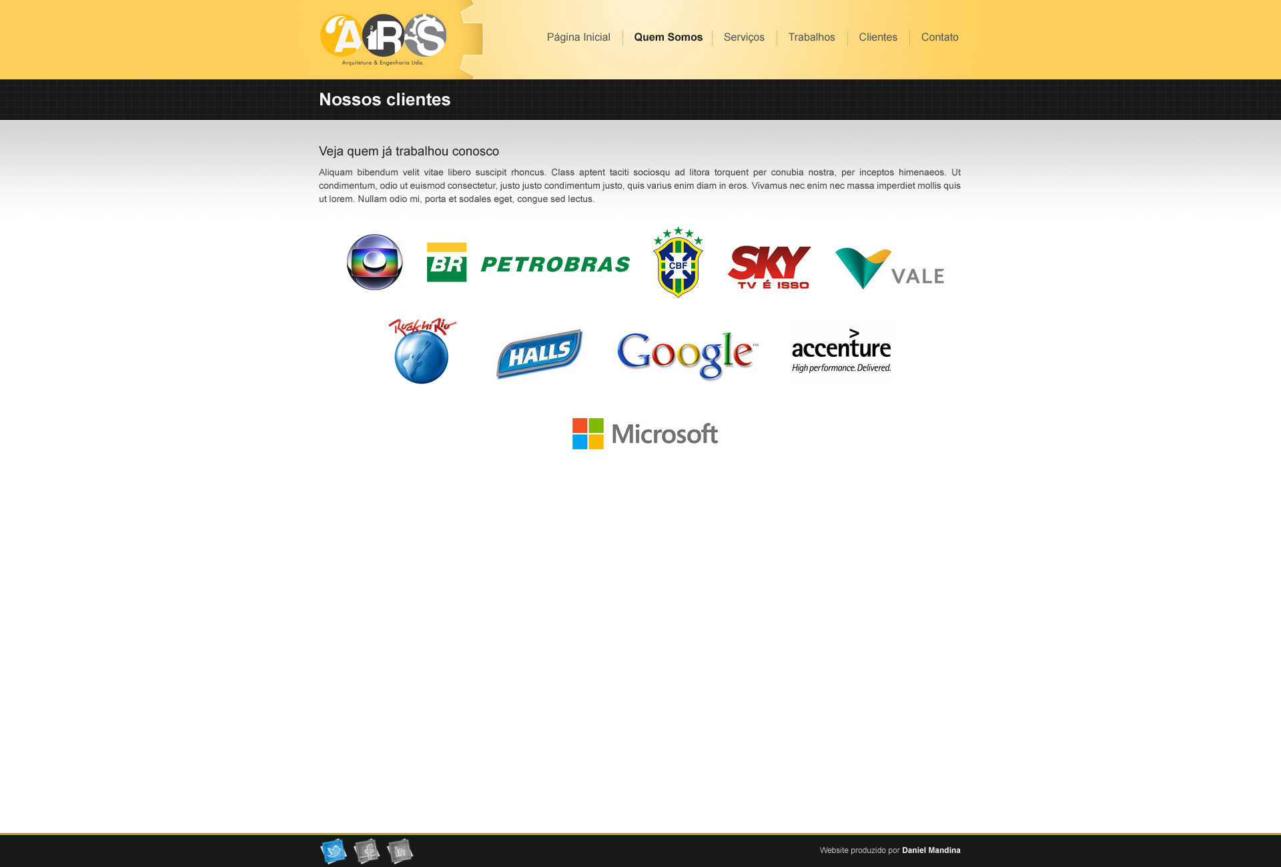1281x867 pixels.
Task: Open the LinkedIn social icon
Action: (x=400, y=851)
